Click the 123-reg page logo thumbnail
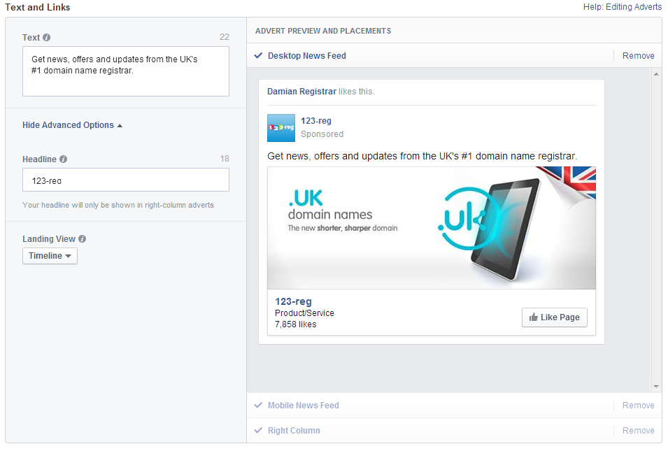The image size is (668, 451). 280,128
